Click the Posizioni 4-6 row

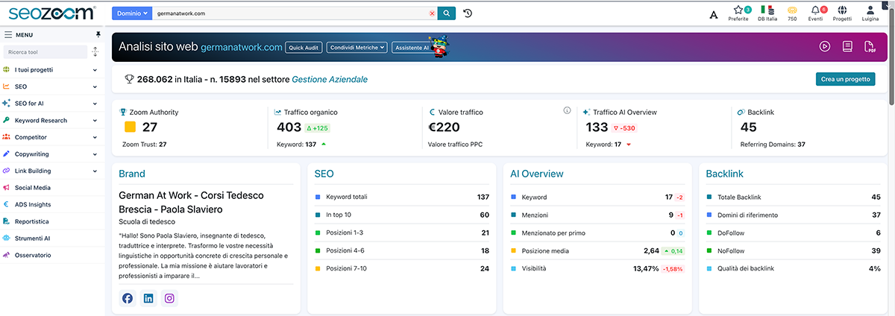[402, 250]
